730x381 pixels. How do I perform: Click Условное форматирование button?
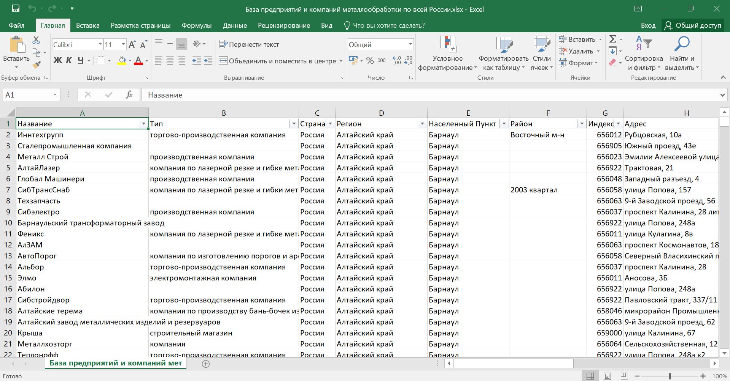pos(447,54)
